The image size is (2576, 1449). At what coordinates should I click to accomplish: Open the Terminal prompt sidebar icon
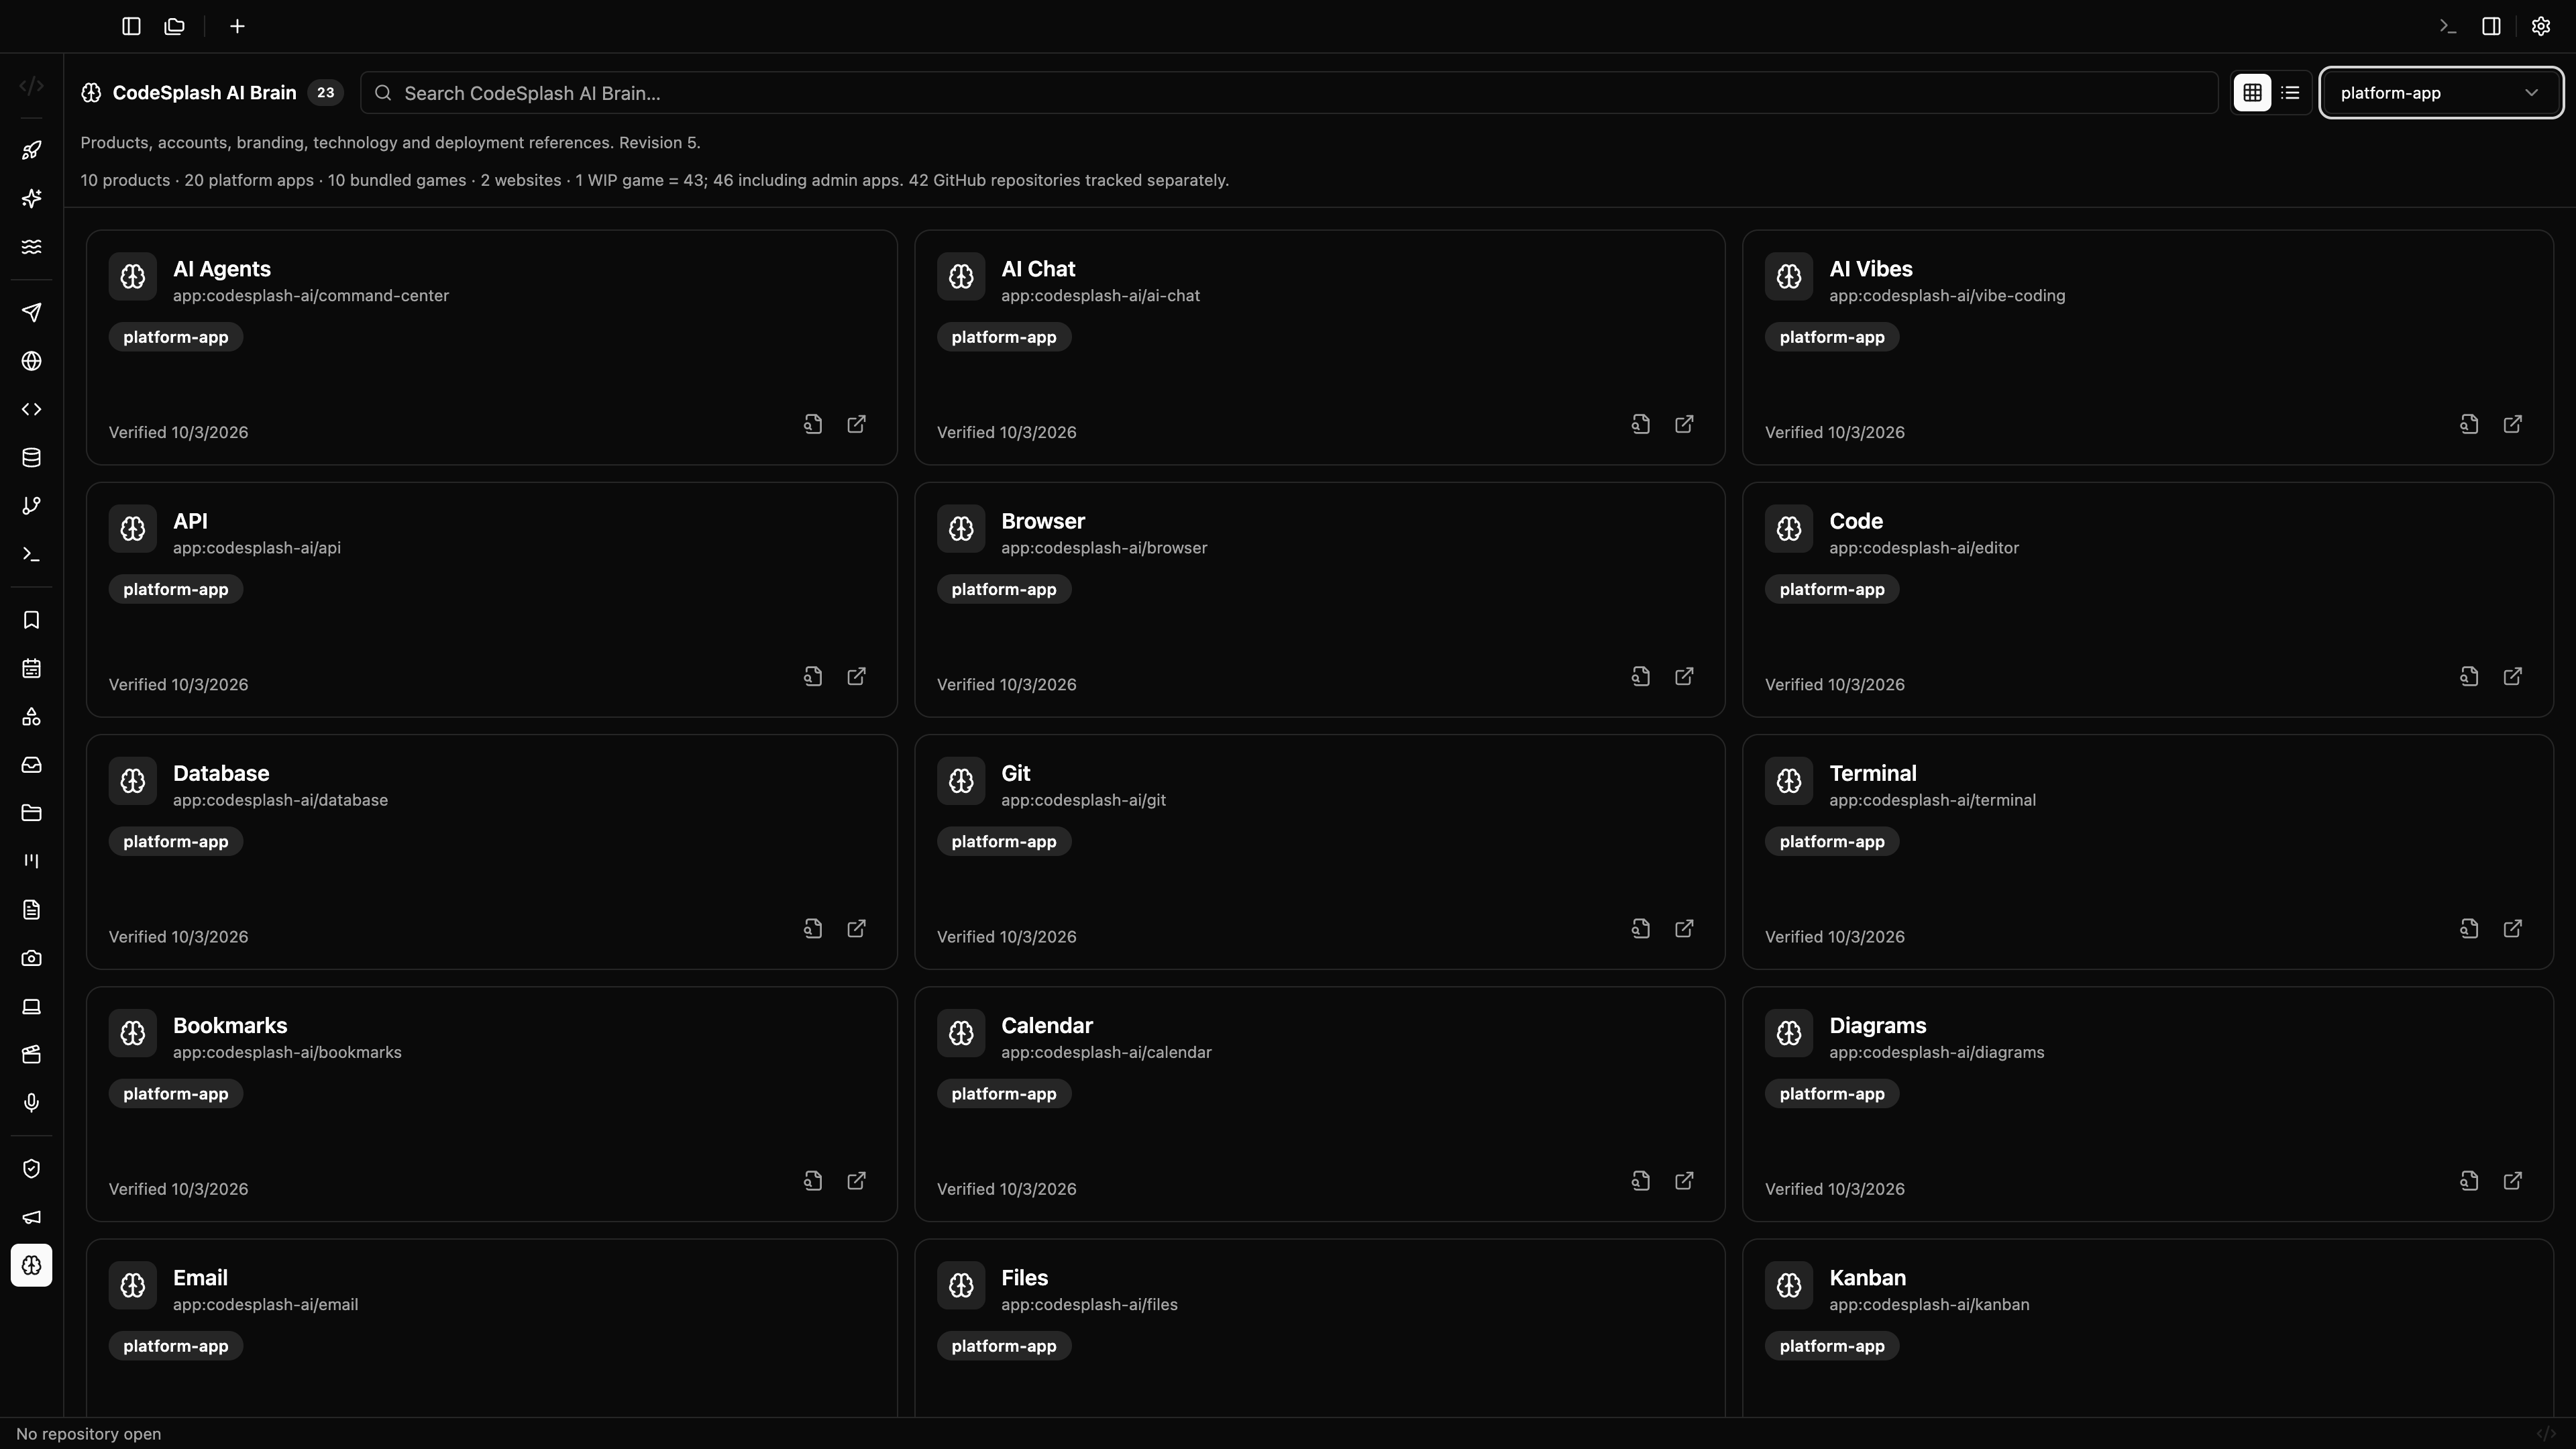[31, 554]
